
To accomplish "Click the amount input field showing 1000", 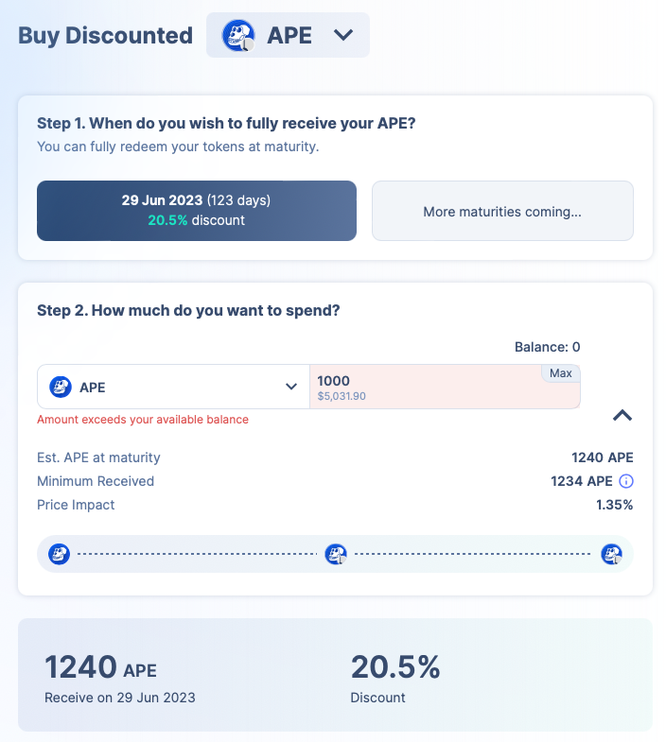I will tap(426, 381).
